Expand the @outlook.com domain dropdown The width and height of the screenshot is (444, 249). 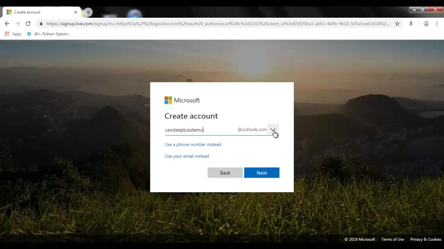[273, 130]
